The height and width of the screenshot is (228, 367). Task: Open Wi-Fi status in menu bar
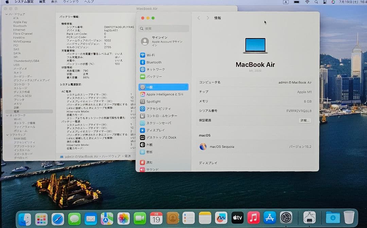307,2
